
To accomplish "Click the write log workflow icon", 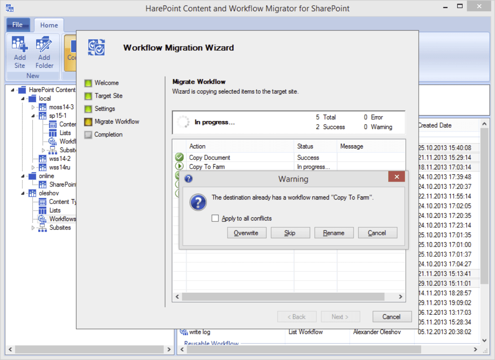I will [x=184, y=332].
